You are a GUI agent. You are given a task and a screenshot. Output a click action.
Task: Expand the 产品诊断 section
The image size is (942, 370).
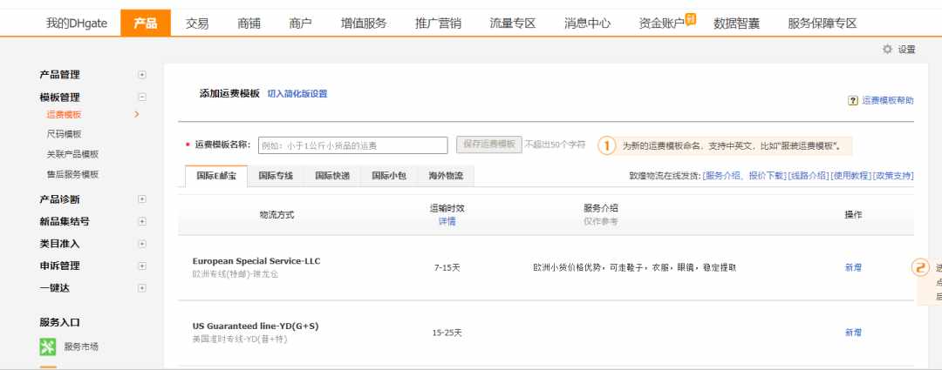[x=142, y=199]
